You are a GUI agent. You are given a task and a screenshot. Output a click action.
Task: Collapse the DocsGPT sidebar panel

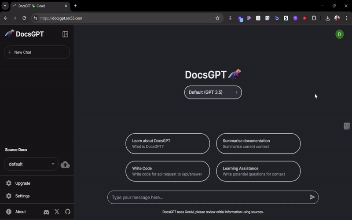[65, 34]
